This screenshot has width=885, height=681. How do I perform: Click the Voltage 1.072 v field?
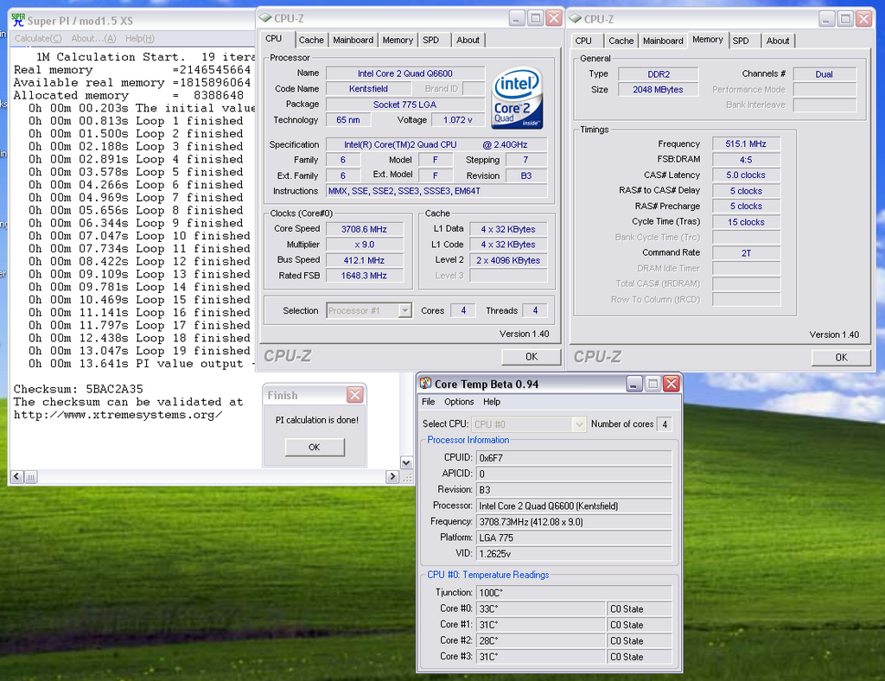[x=458, y=119]
